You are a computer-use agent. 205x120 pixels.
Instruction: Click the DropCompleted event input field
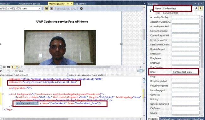pos(185,81)
